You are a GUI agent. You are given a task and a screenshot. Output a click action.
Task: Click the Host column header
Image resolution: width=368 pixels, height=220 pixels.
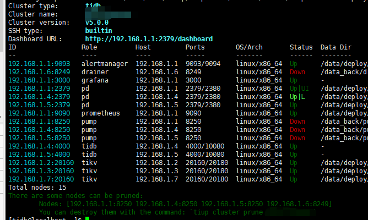(x=143, y=47)
